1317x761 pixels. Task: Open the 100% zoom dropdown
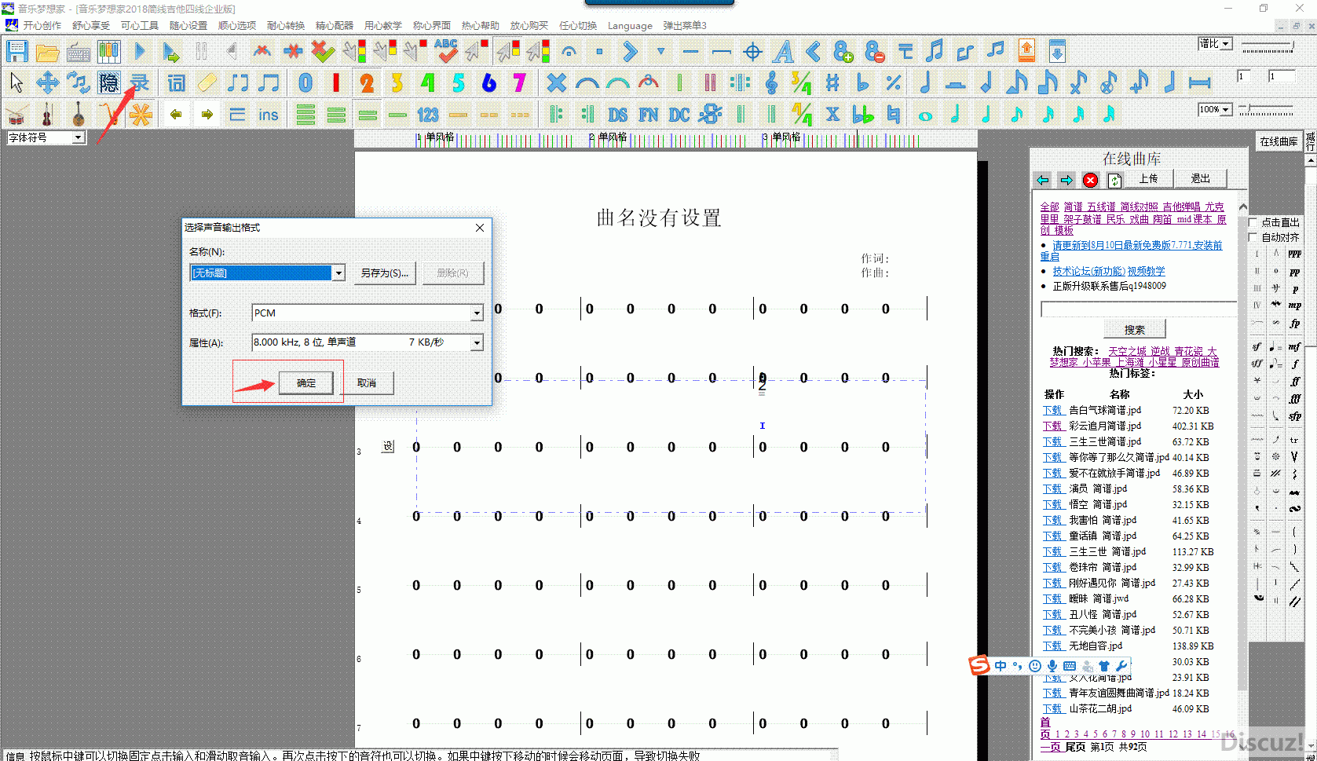point(1227,109)
